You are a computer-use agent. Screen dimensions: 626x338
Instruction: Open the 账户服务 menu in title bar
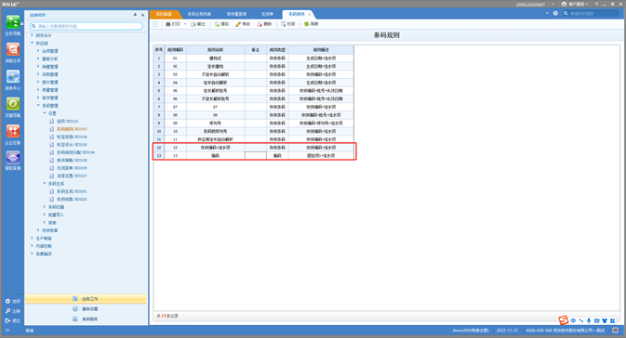575,4
